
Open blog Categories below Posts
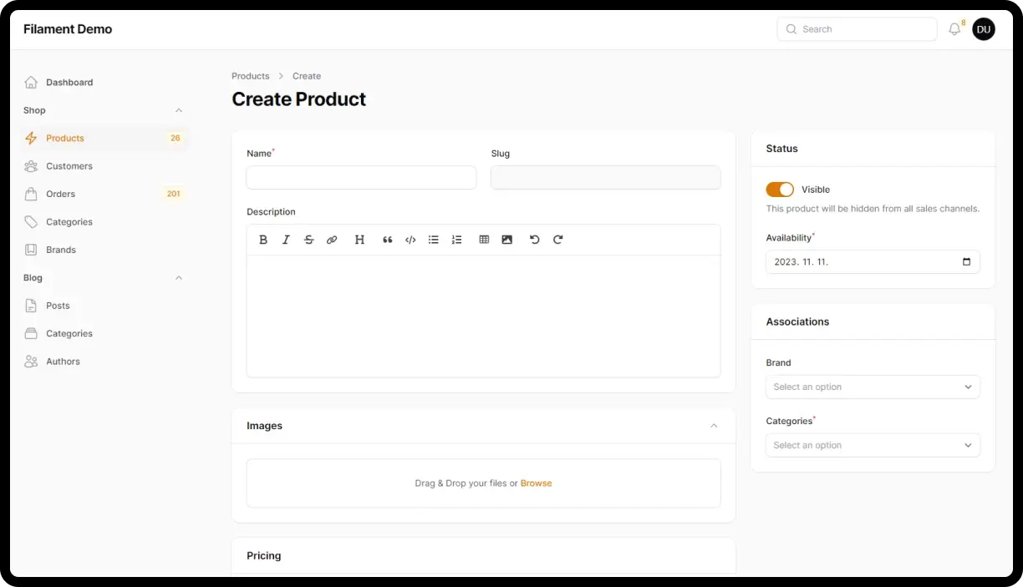pos(104,333)
